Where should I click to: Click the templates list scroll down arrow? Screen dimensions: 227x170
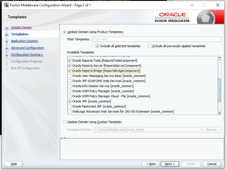219,113
